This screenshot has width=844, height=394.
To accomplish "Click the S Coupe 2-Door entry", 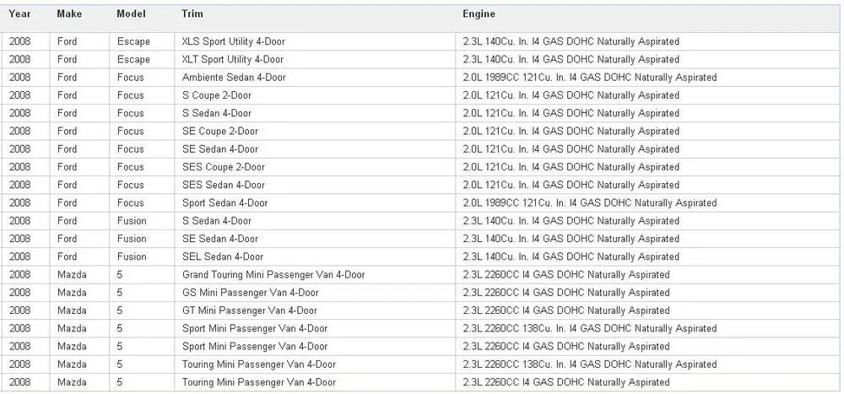I will pos(216,95).
